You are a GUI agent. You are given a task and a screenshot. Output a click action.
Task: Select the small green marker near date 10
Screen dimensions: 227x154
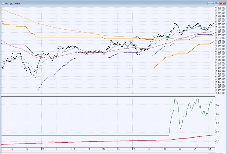37,55
